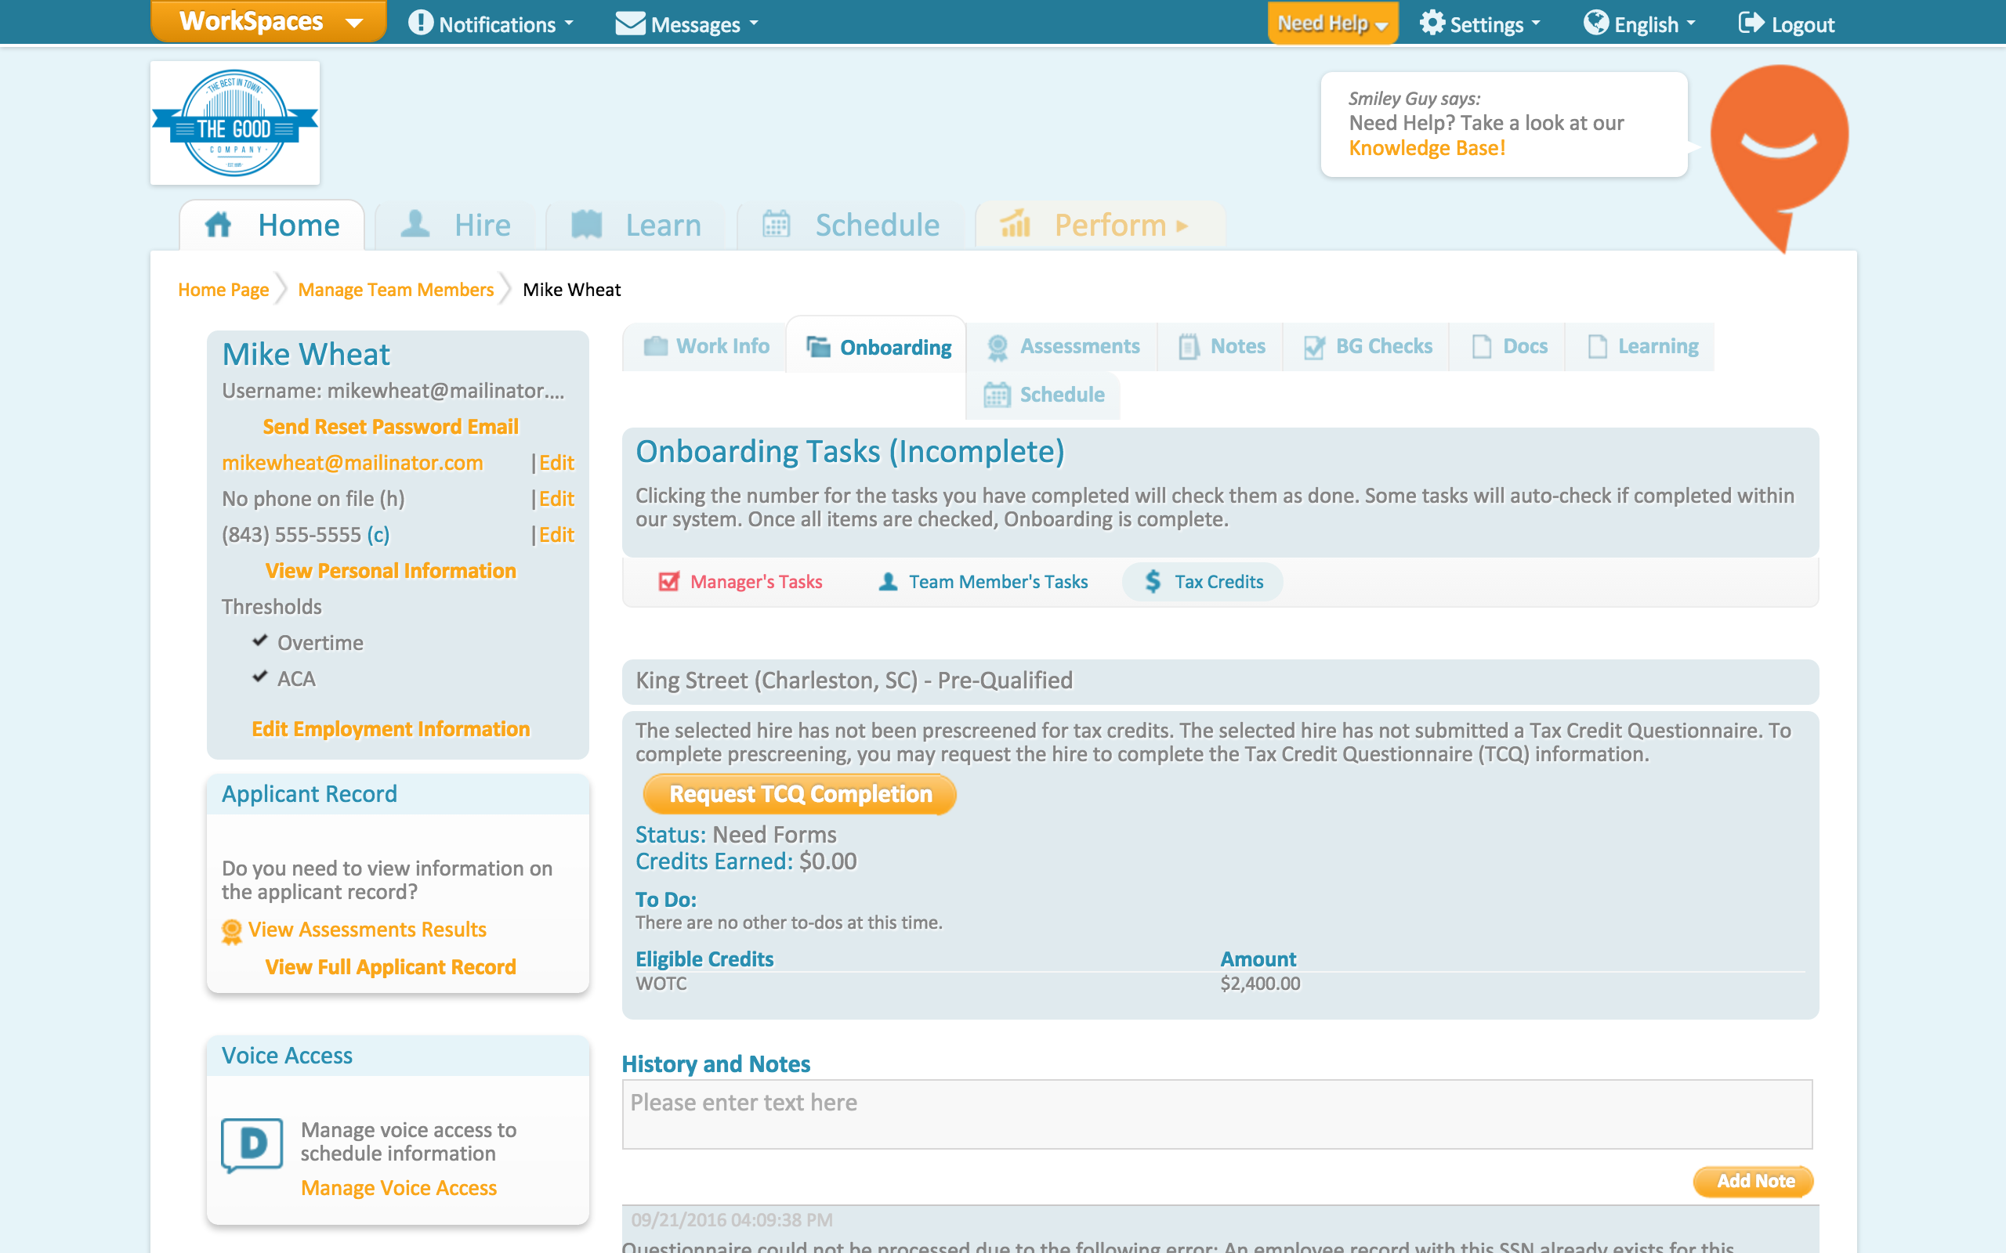Screen dimensions: 2006x1253
Task: Click the History and Notes text field
Action: pyautogui.click(x=1216, y=1114)
